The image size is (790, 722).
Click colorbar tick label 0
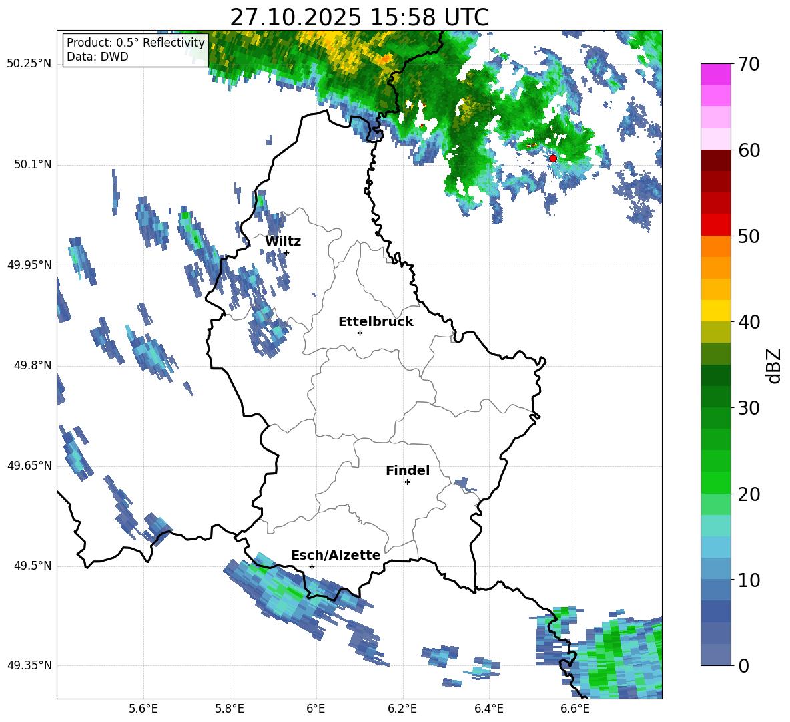744,666
